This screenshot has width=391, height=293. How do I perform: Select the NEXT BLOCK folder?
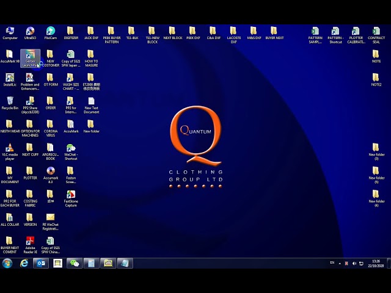pos(173,33)
